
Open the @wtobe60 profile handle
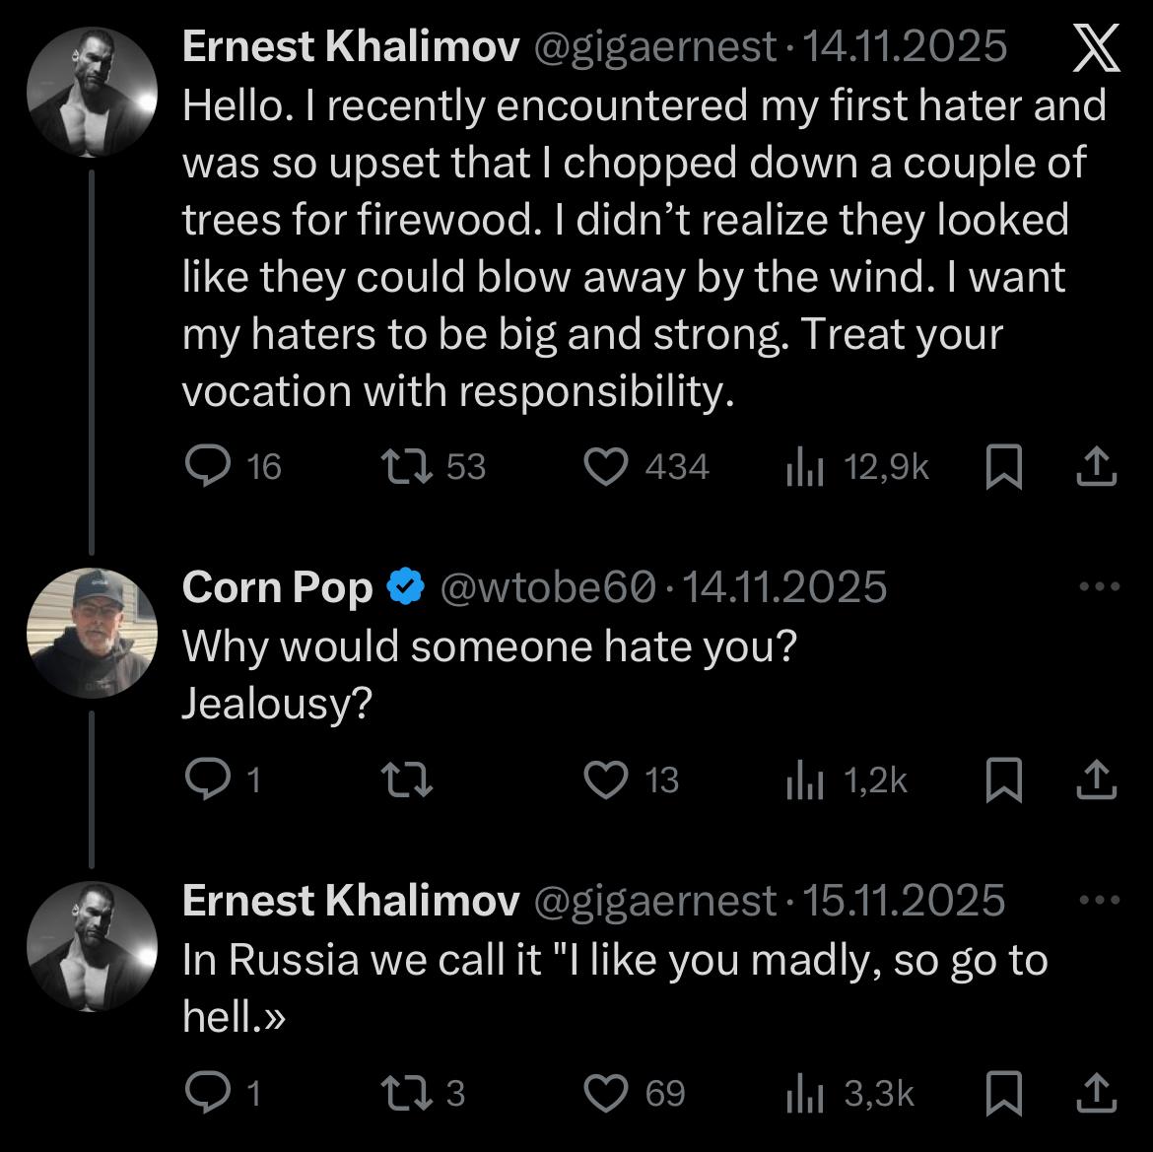pyautogui.click(x=546, y=588)
